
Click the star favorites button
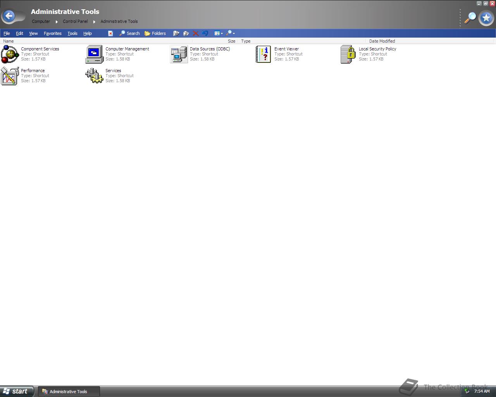tap(486, 18)
